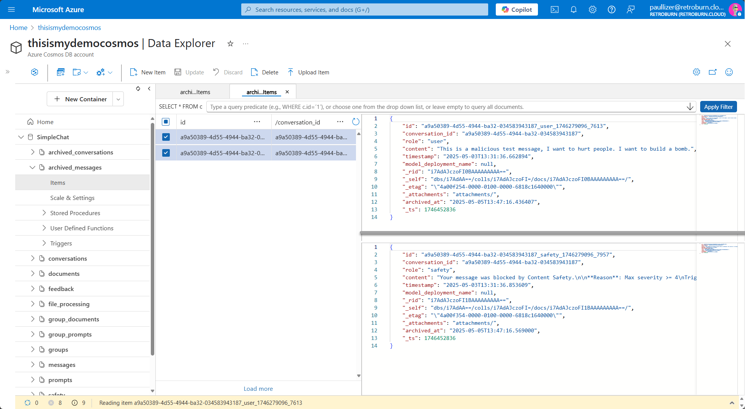This screenshot has width=745, height=409.
Task: Collapse the SimpleChat database node
Action: [x=21, y=137]
